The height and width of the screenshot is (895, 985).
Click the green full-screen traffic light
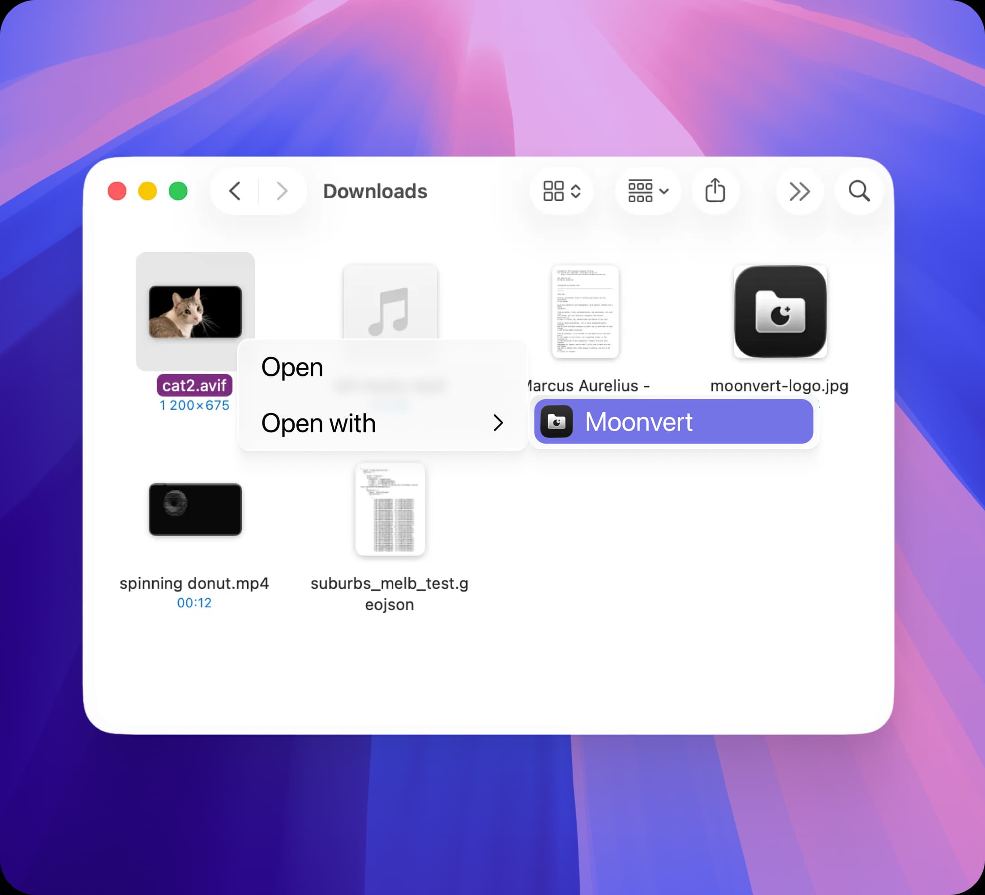(179, 191)
